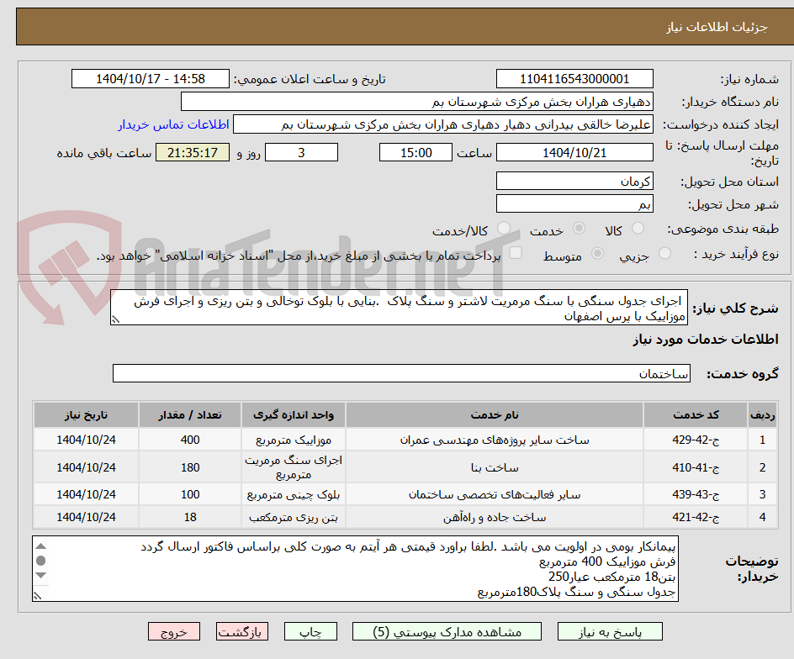Select the خدمت radio button
794x659 pixels.
coord(579,229)
